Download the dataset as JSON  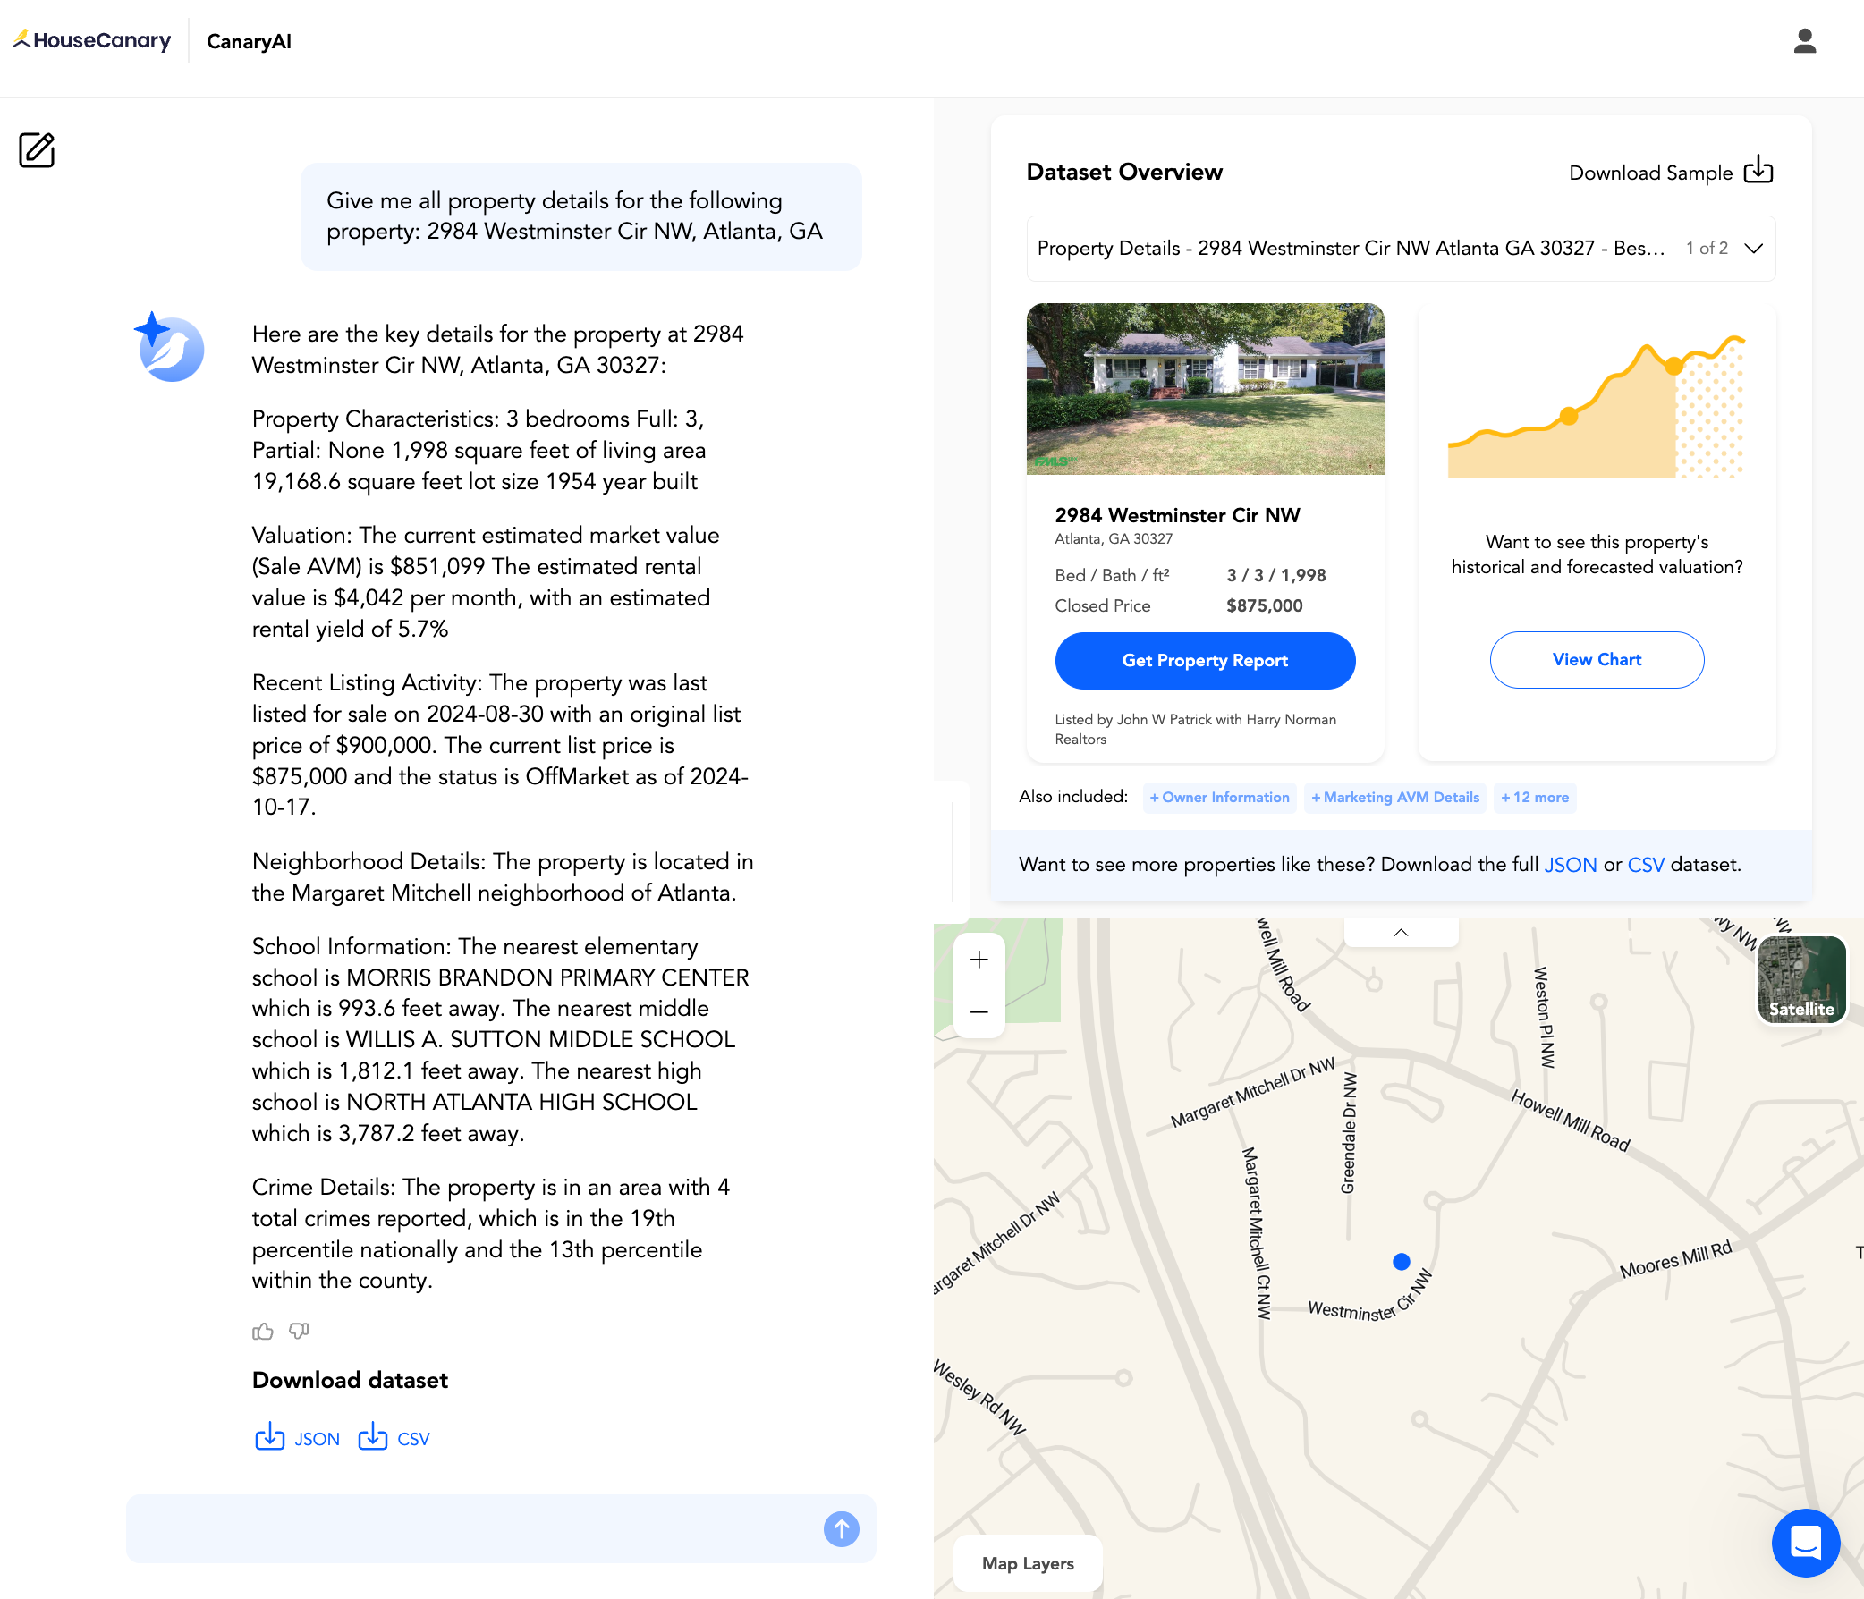pos(297,1437)
